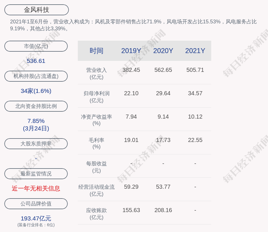
Task: Click the 536.61 market value figure
Action: (x=36, y=61)
